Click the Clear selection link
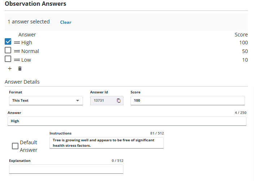Viewport: 254px width, 181px height. [66, 22]
